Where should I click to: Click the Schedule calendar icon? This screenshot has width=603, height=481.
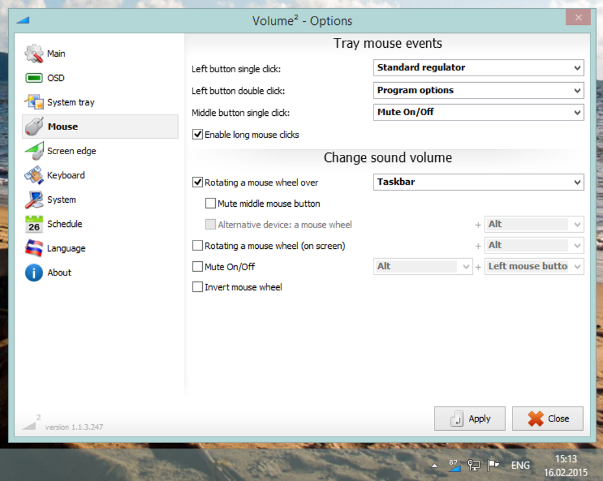(34, 224)
